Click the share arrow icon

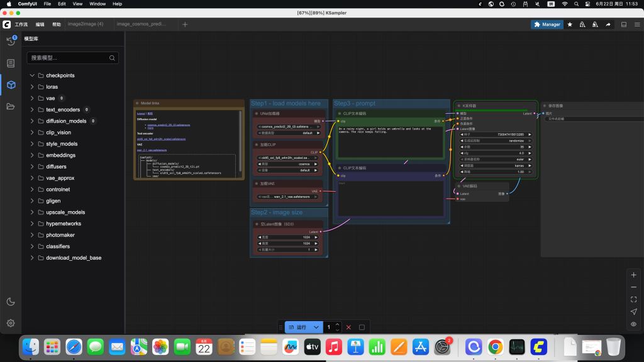pyautogui.click(x=608, y=25)
